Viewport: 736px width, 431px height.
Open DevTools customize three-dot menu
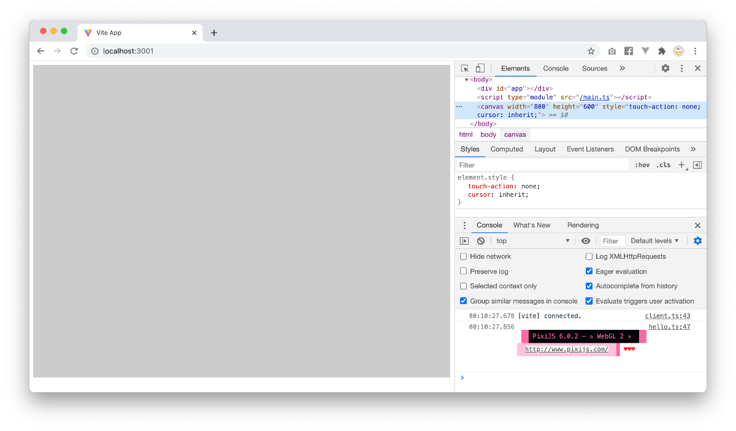(681, 68)
